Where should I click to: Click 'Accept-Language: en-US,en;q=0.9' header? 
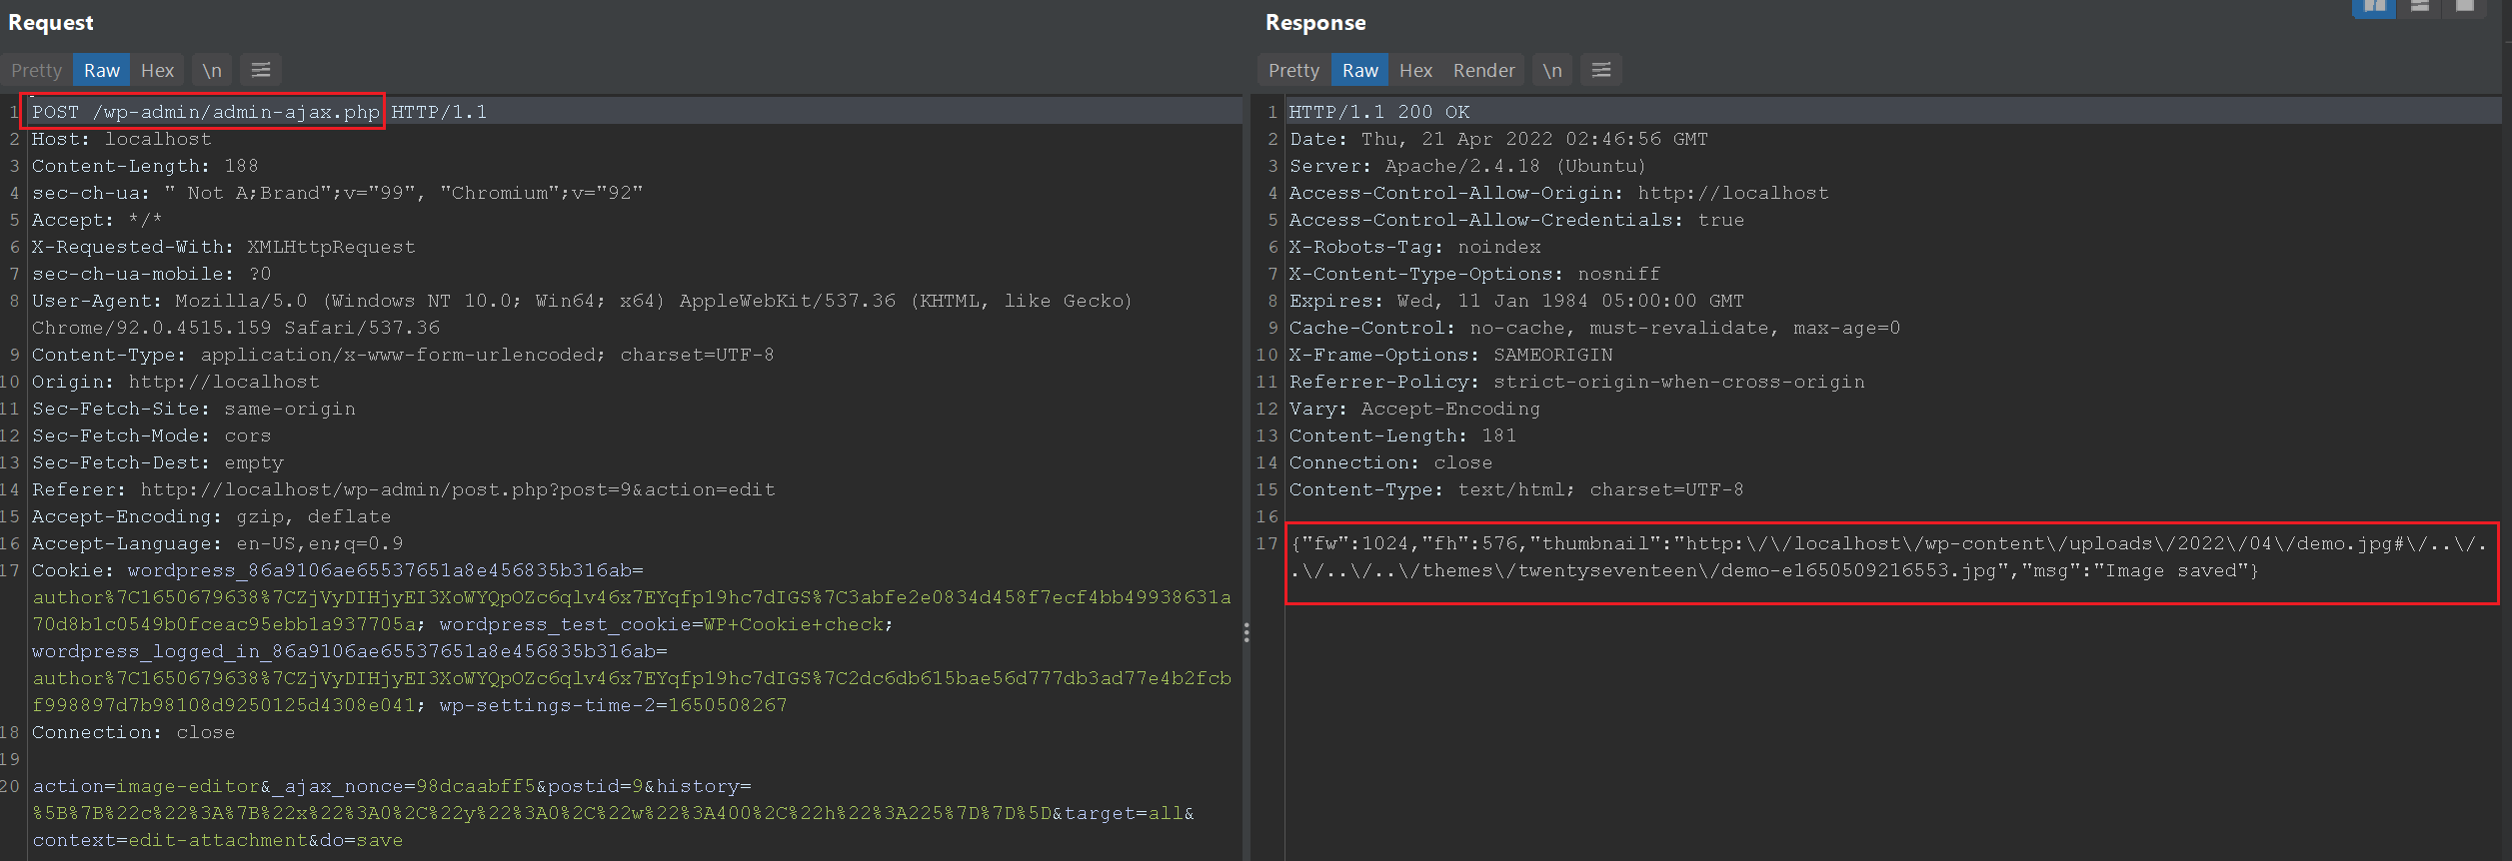point(217,543)
